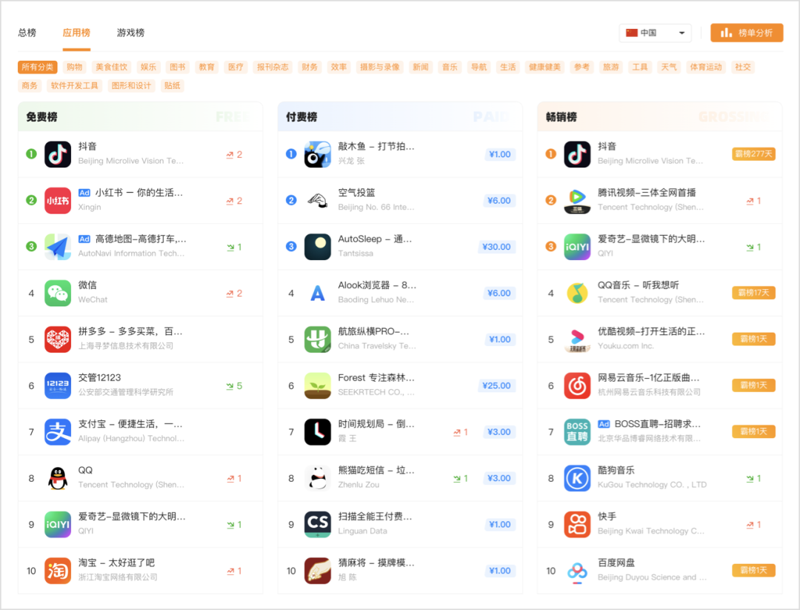Select the 酷狗音乐 app icon
Image resolution: width=800 pixels, height=610 pixels.
pyautogui.click(x=577, y=478)
